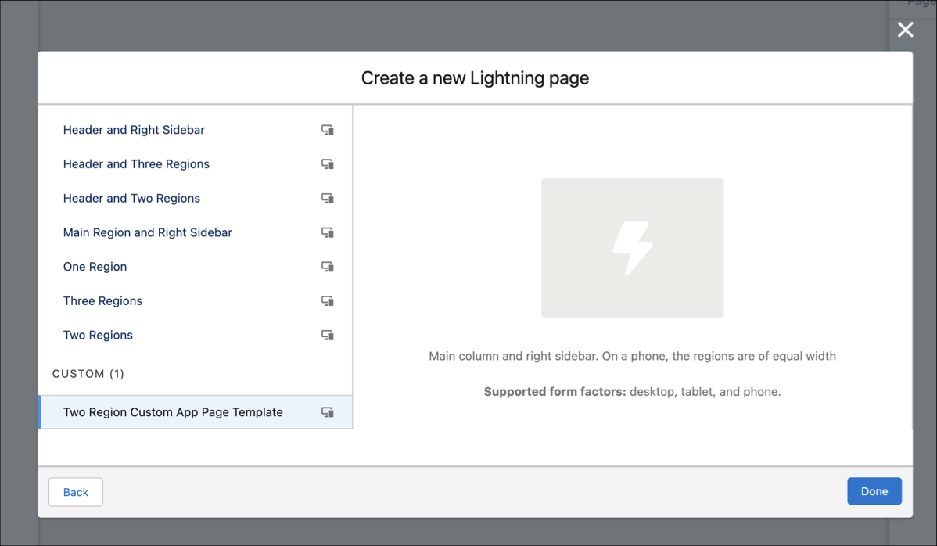
Task: Click the Done button to confirm the template
Action: point(874,491)
